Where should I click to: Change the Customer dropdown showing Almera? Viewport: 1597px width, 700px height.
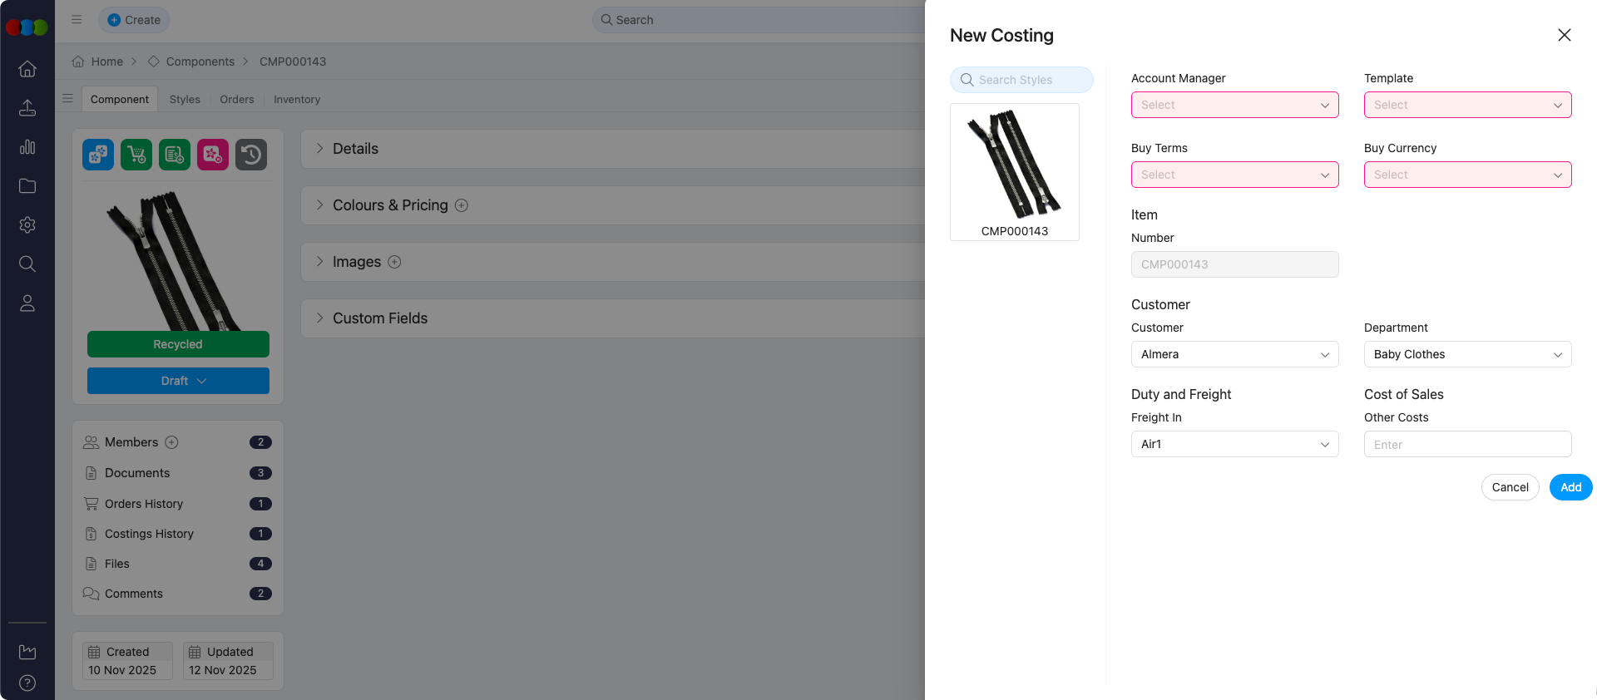[x=1235, y=354]
